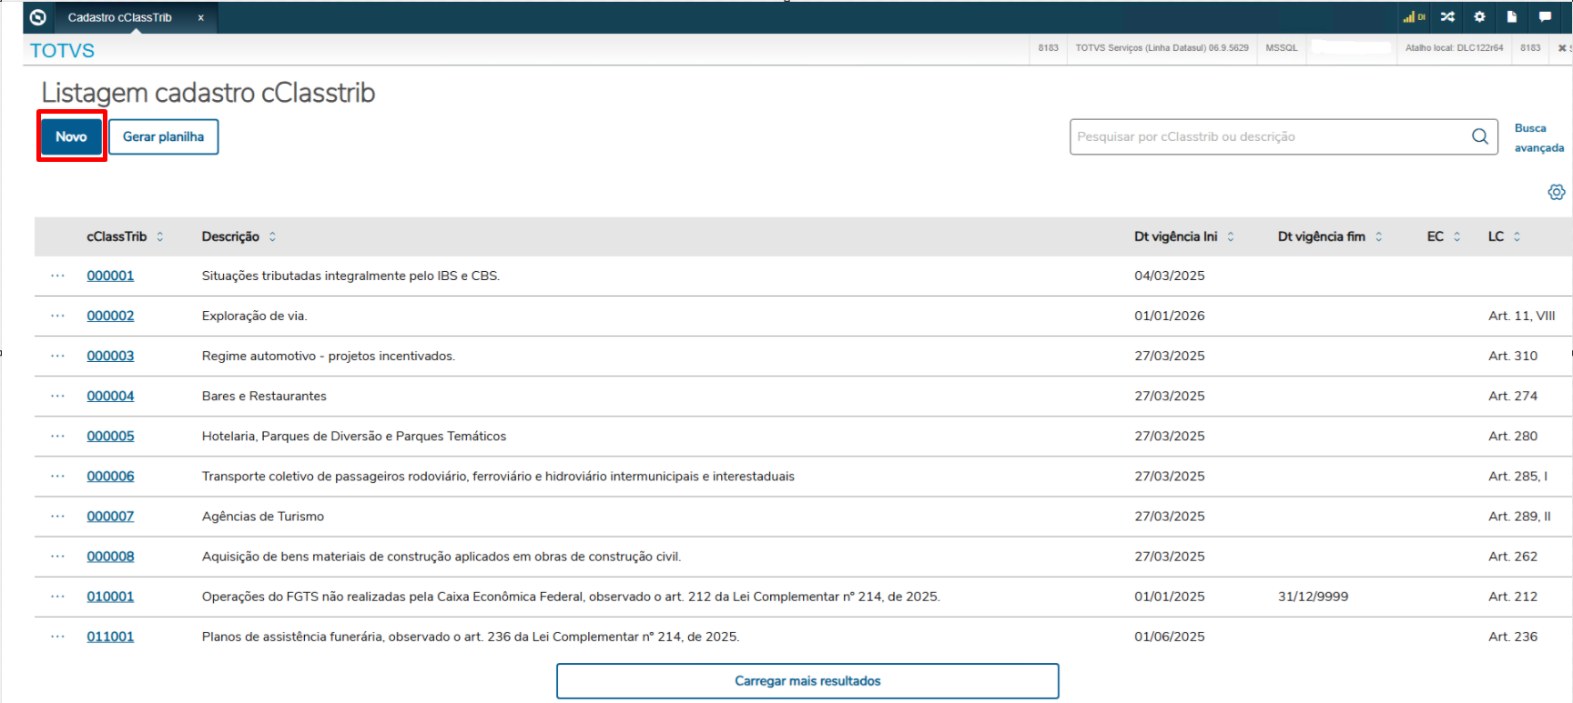Viewport: 1573px width, 703px height.
Task: Click the shuffle arrows icon in header
Action: point(1447,17)
